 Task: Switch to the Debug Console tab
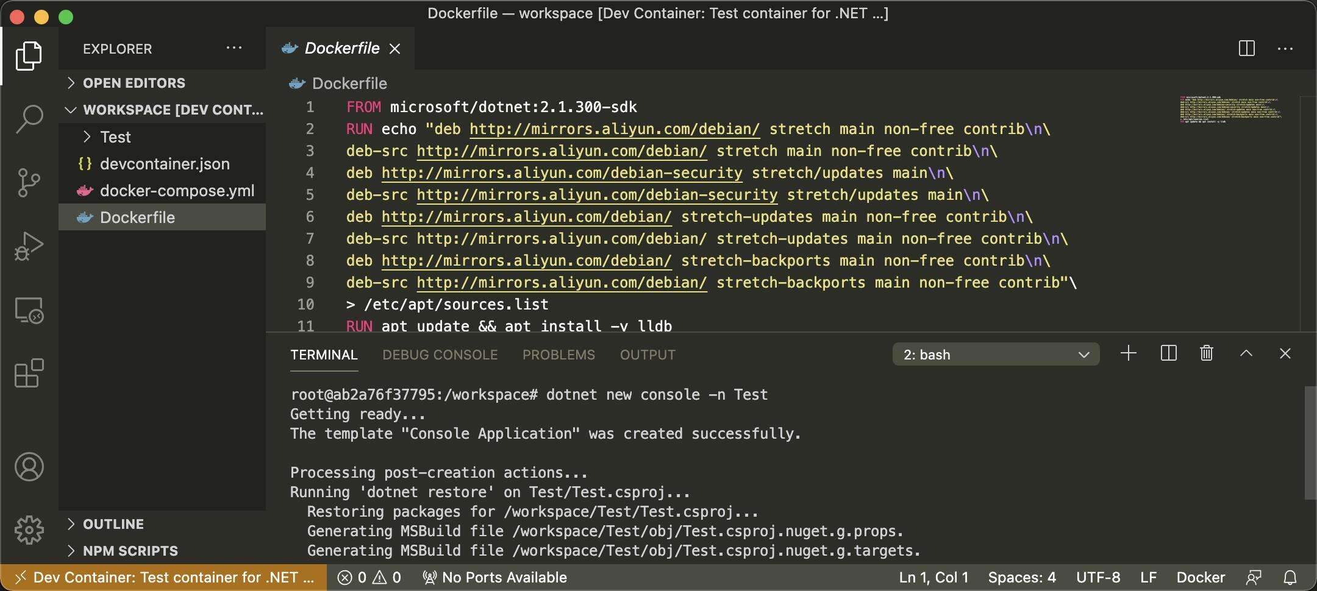pyautogui.click(x=440, y=355)
